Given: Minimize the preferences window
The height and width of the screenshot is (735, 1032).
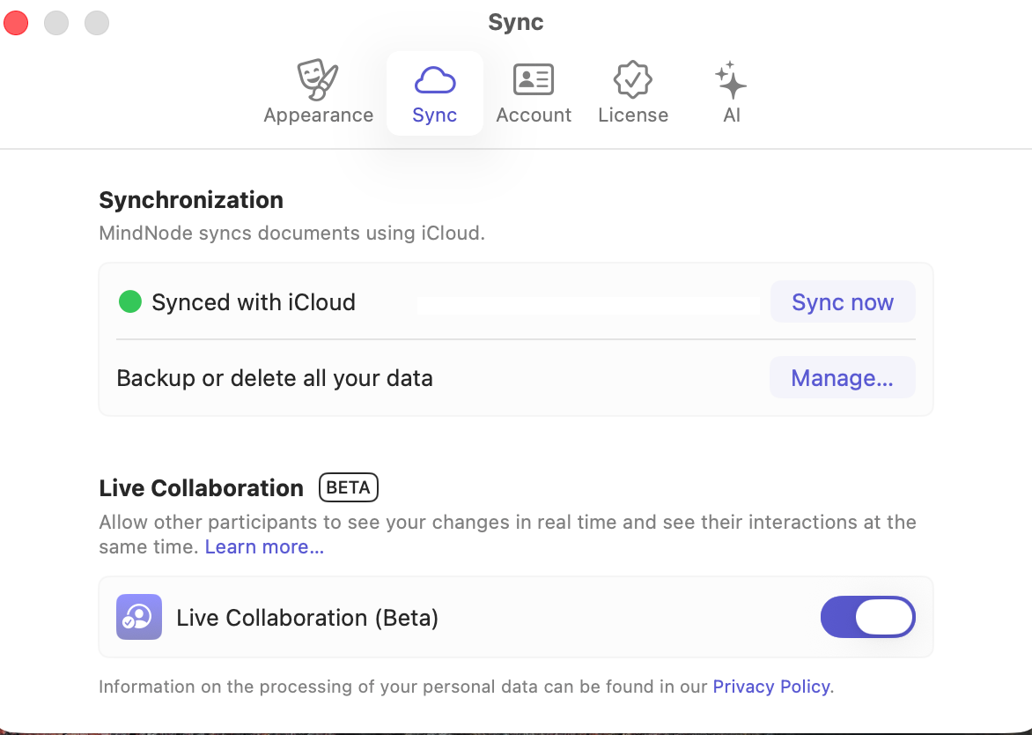Looking at the screenshot, I should point(55,23).
